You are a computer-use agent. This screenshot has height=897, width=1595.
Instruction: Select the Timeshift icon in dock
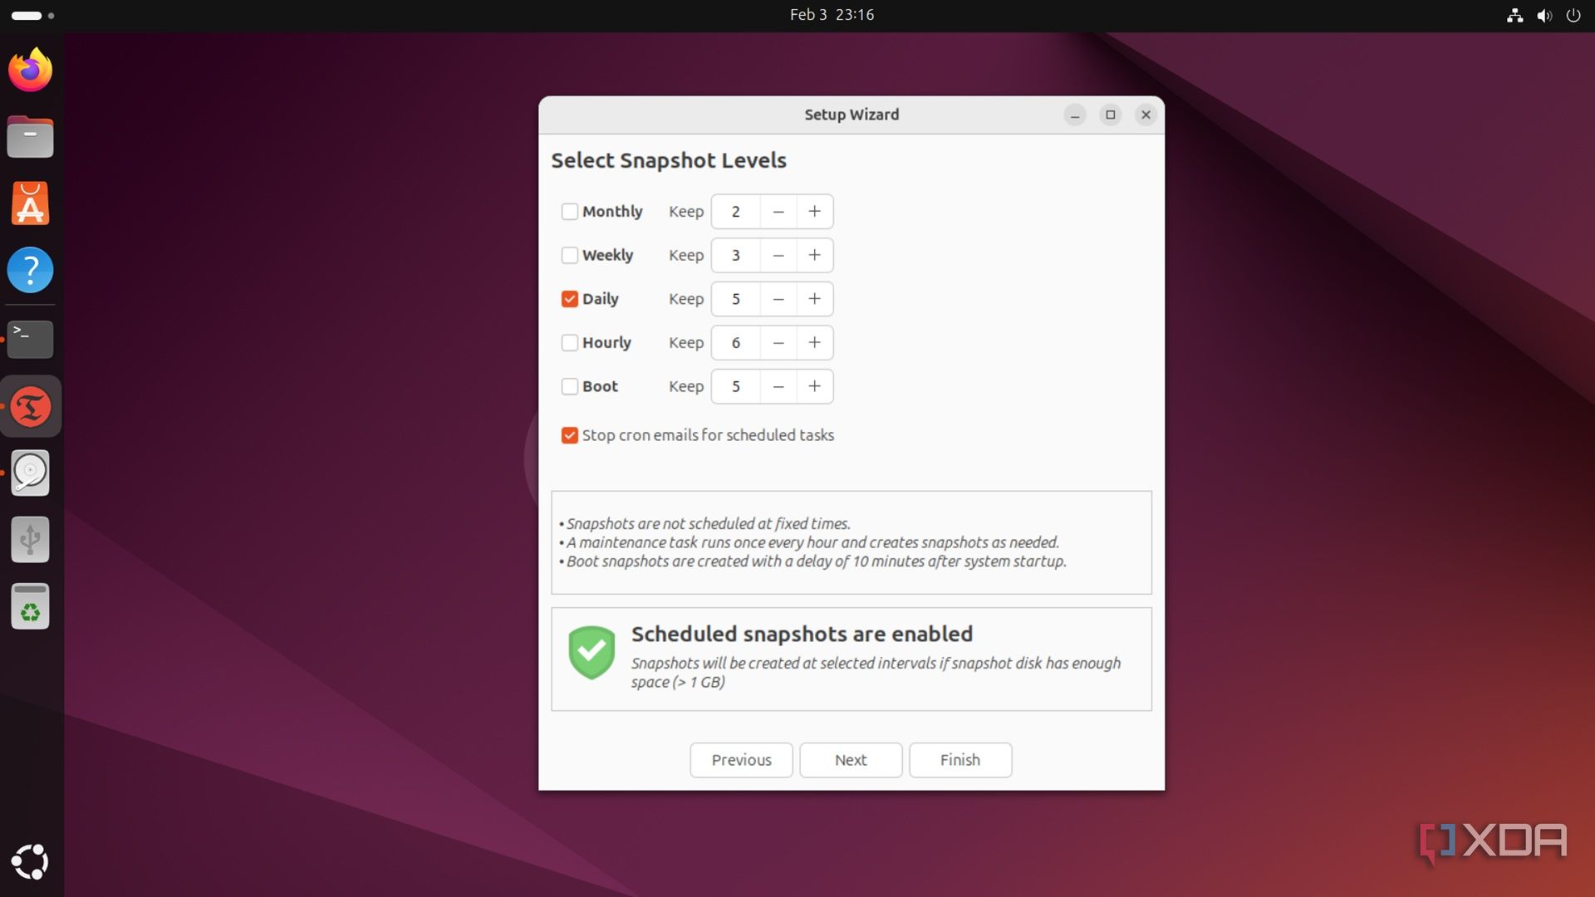[x=31, y=407]
